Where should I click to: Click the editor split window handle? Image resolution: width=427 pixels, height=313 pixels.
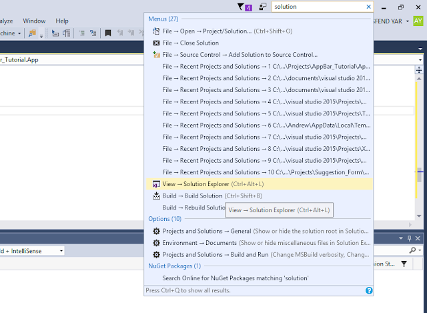[419, 69]
